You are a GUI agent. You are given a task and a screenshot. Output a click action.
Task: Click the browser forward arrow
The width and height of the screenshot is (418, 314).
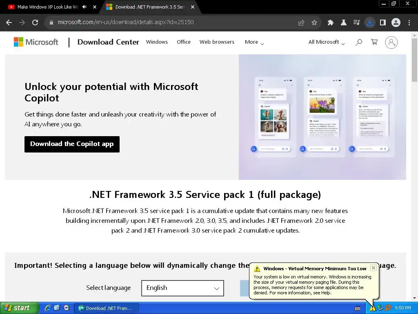(x=22, y=22)
